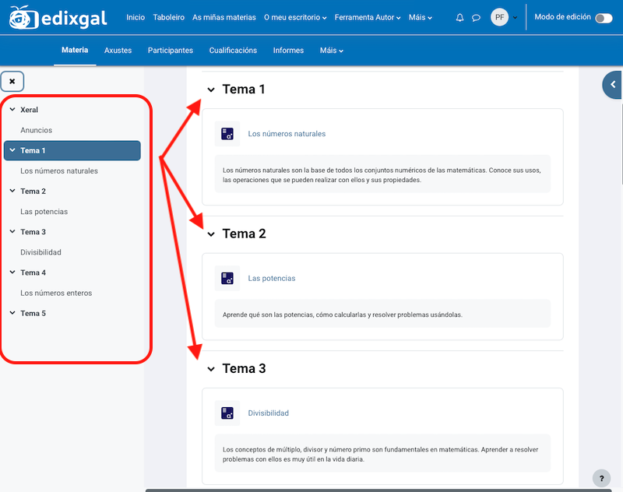The image size is (623, 492).
Task: Open the Ferramenta Autor dropdown menu
Action: point(368,17)
